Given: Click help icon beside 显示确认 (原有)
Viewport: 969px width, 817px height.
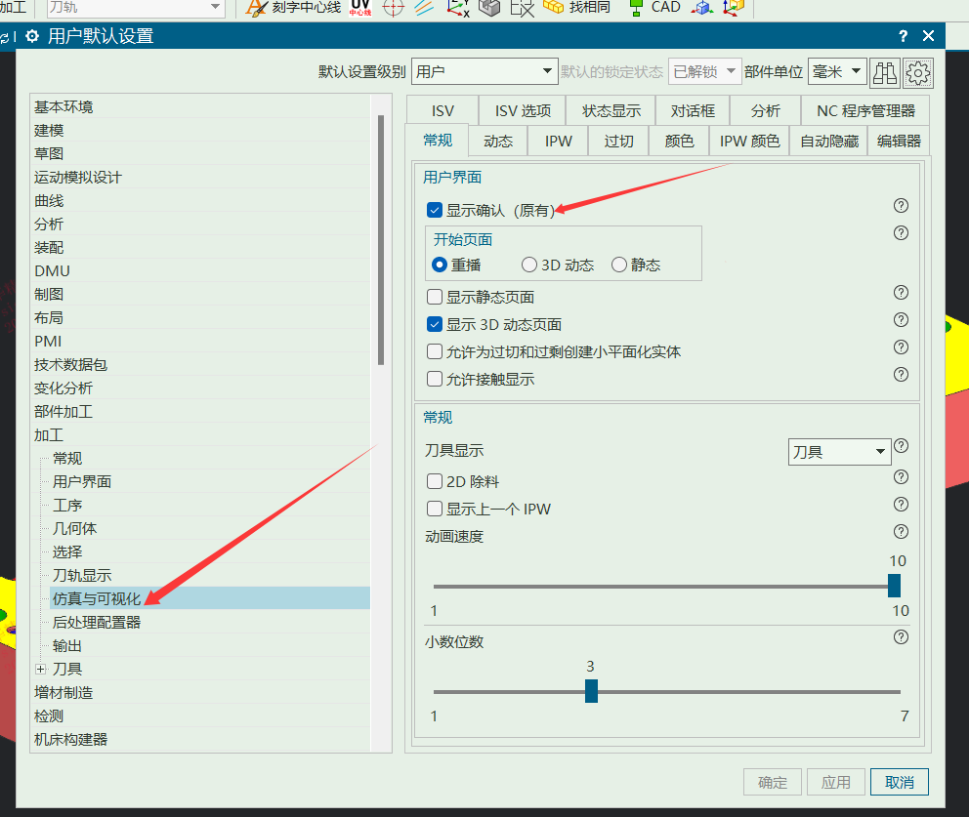Looking at the screenshot, I should 901,206.
